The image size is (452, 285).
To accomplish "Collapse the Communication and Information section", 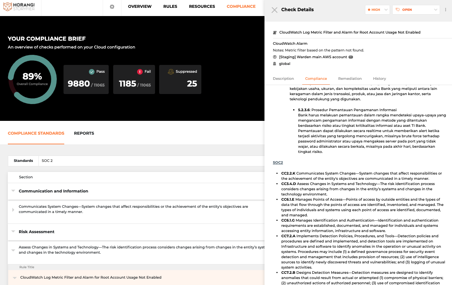I will point(13,191).
